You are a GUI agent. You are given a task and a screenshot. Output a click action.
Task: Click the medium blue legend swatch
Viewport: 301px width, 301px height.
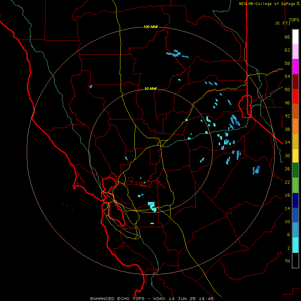click(x=295, y=215)
